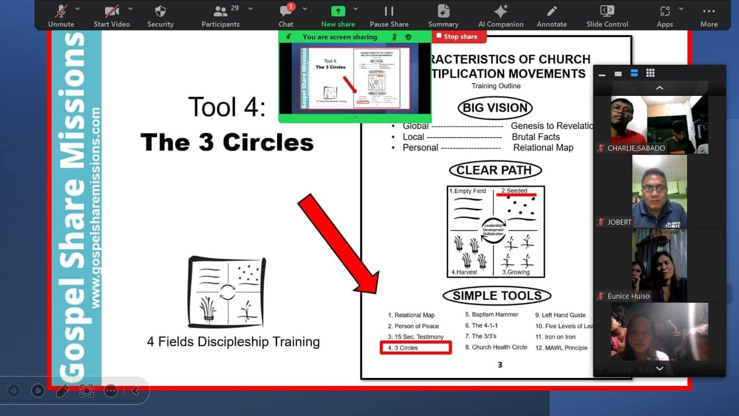Viewport: 739px width, 416px height.
Task: Expand share options arrow beside New share
Action: coord(356,9)
